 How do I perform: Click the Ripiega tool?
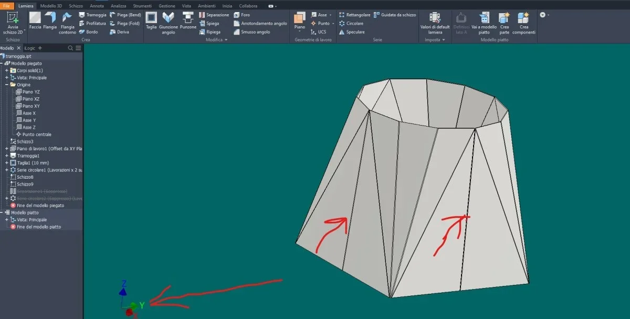coord(210,32)
